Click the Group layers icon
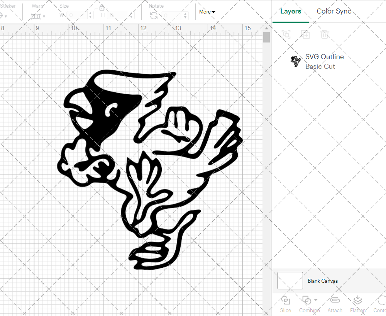The image size is (386, 316). [286, 34]
